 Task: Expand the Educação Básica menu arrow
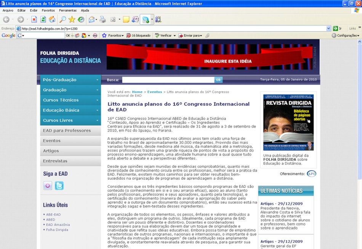[x=97, y=110]
